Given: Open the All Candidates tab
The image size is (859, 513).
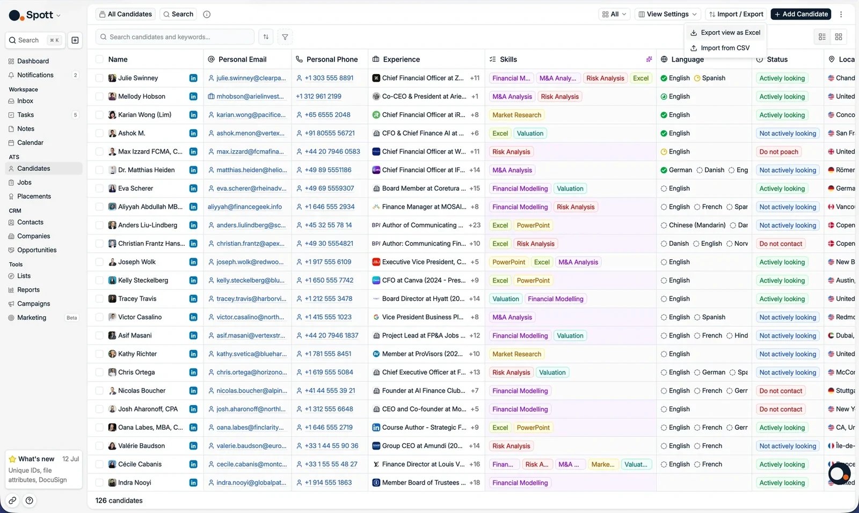Looking at the screenshot, I should tap(126, 14).
